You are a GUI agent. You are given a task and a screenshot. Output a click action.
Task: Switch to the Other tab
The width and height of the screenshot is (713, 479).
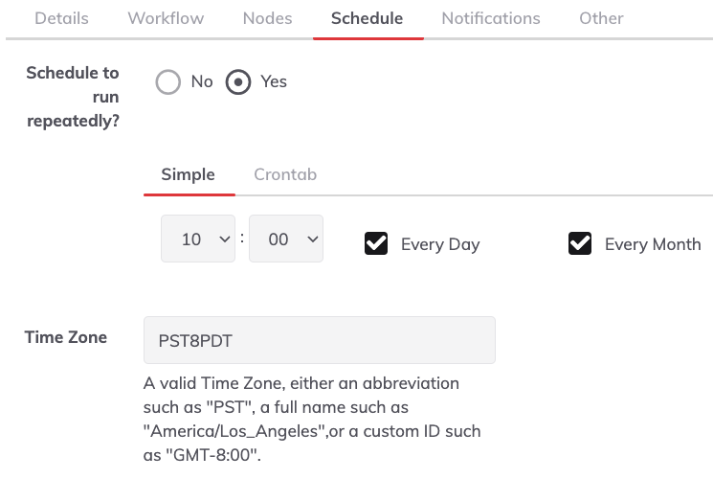point(601,18)
